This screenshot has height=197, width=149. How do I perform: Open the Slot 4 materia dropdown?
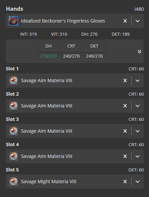click(138, 156)
